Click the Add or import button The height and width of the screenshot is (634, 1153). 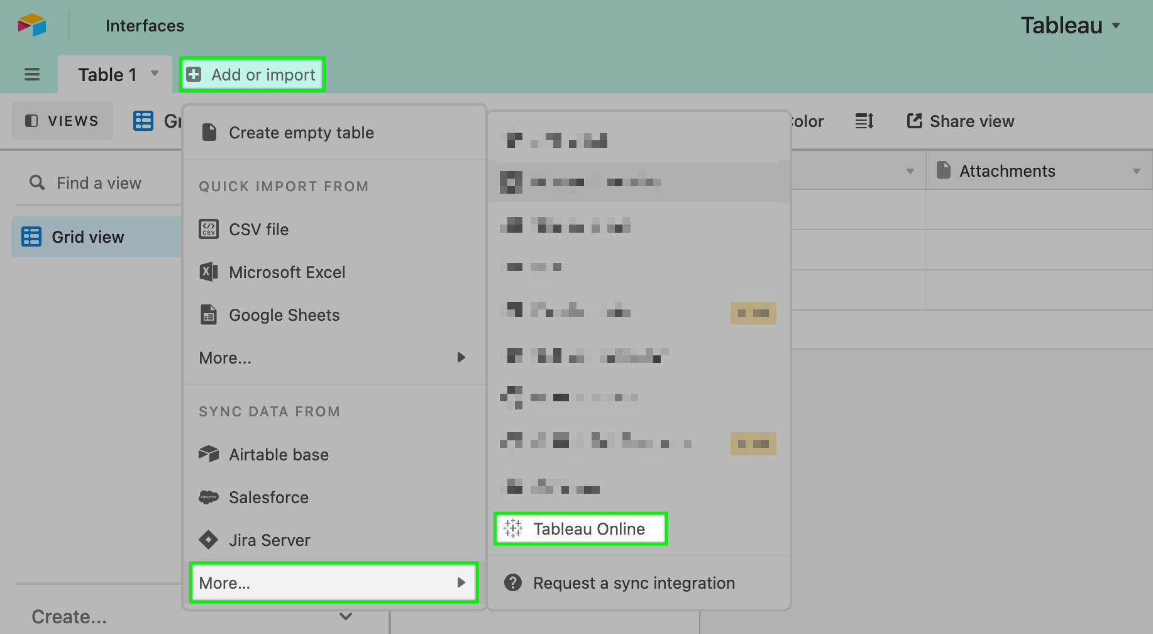(x=252, y=74)
